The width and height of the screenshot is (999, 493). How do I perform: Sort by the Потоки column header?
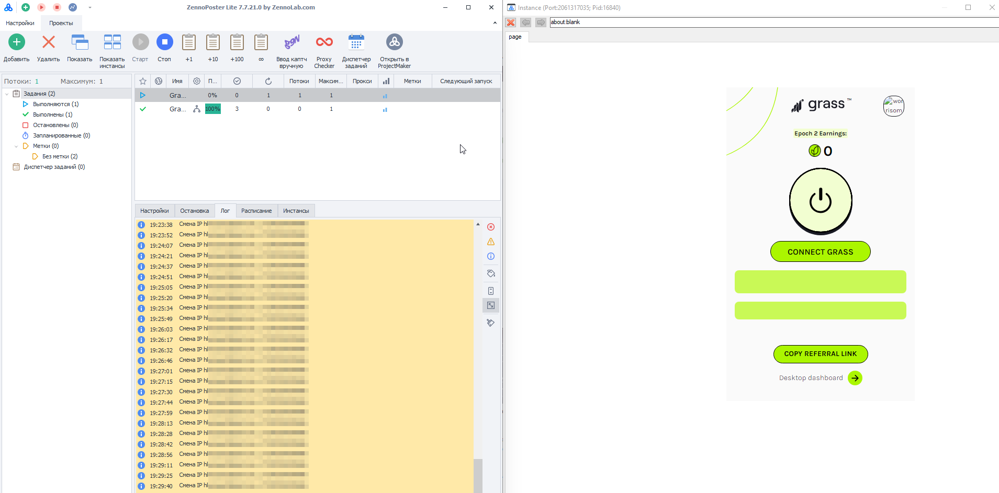pos(299,81)
